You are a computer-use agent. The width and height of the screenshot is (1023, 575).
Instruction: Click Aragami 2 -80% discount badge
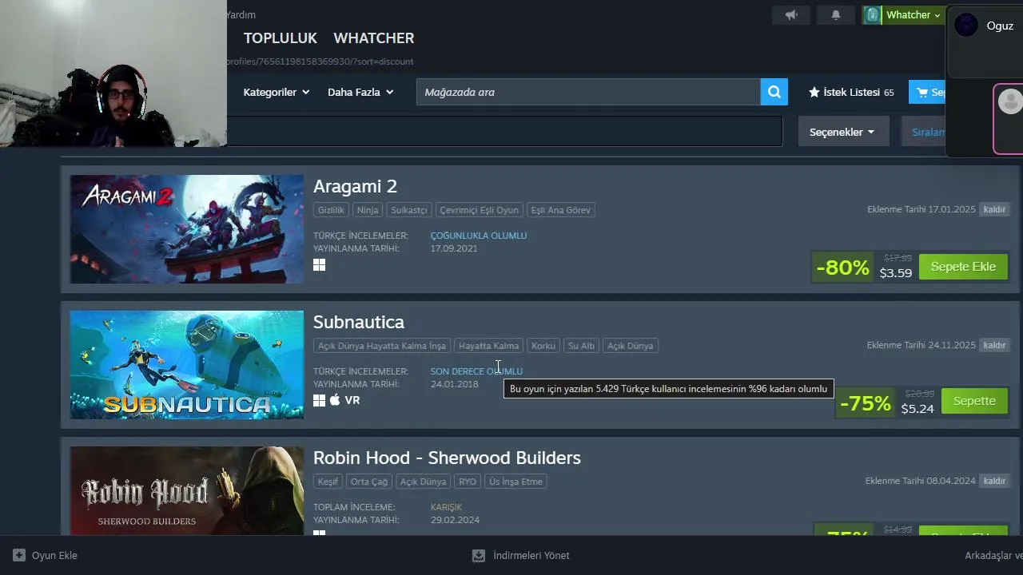[x=842, y=268]
